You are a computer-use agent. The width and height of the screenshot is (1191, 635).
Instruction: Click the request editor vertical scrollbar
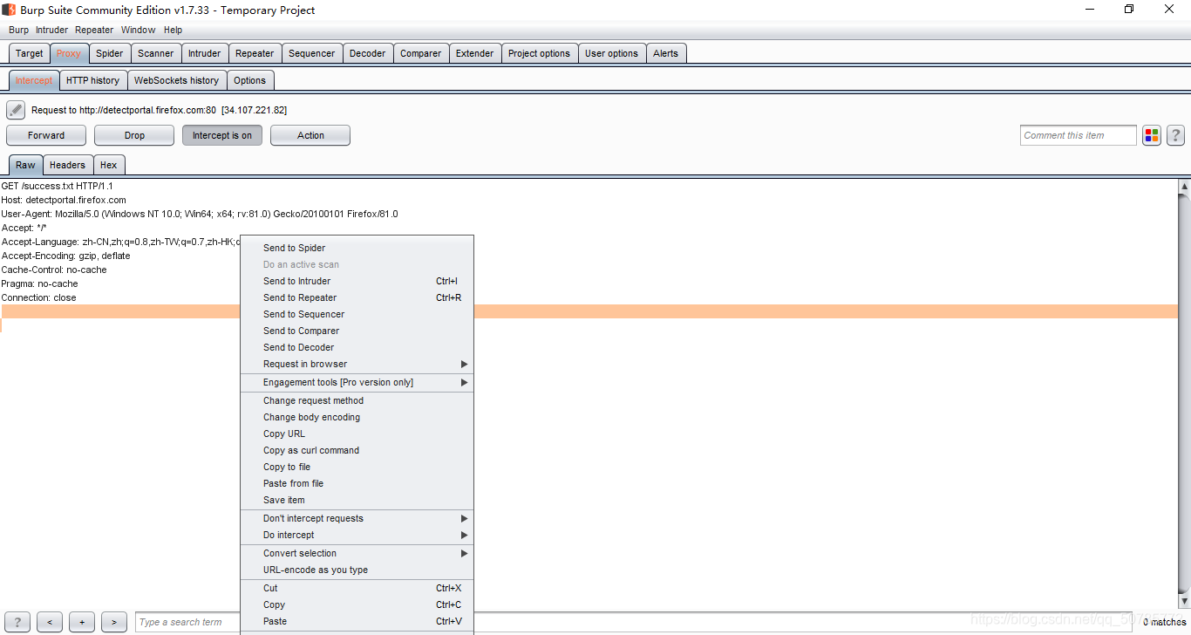click(1184, 394)
